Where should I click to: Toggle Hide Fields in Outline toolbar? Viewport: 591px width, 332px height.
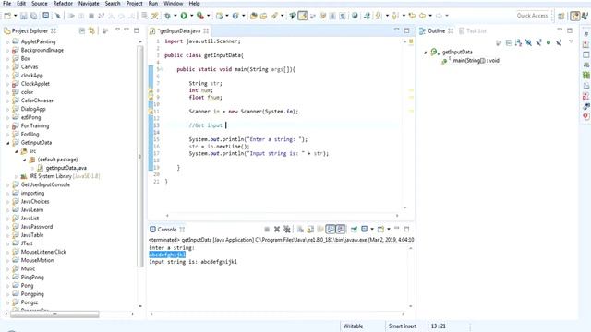pyautogui.click(x=528, y=42)
